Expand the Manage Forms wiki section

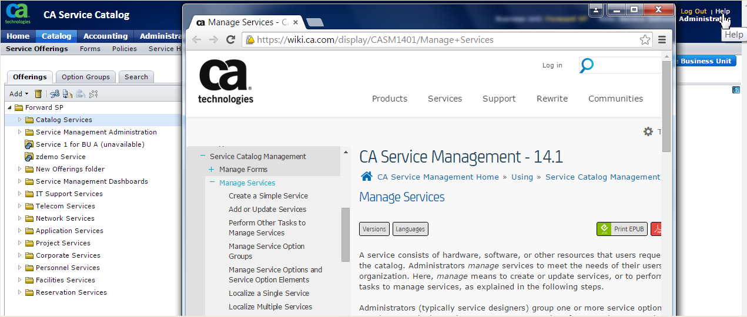pyautogui.click(x=212, y=170)
